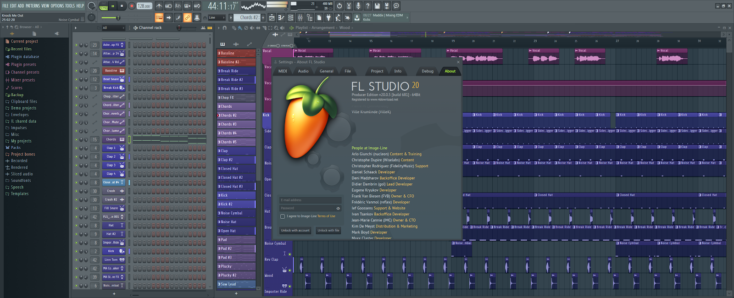The width and height of the screenshot is (734, 298).
Task: Click the save project floppy icon
Action: pyautogui.click(x=377, y=6)
